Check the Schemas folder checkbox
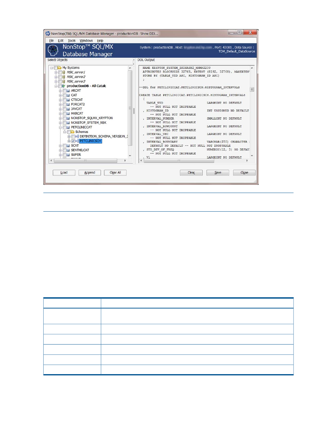The width and height of the screenshot is (323, 430). (x=69, y=132)
